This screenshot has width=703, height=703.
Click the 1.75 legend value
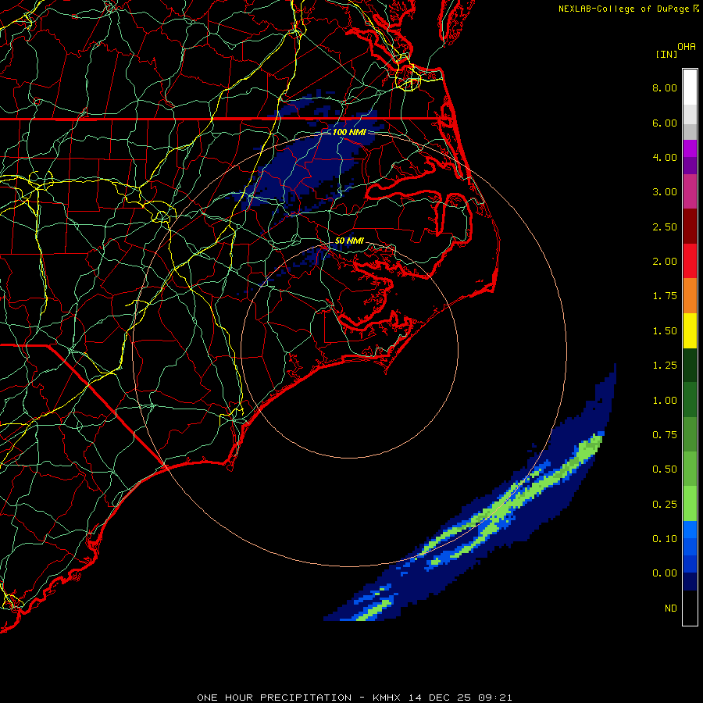[x=665, y=296]
